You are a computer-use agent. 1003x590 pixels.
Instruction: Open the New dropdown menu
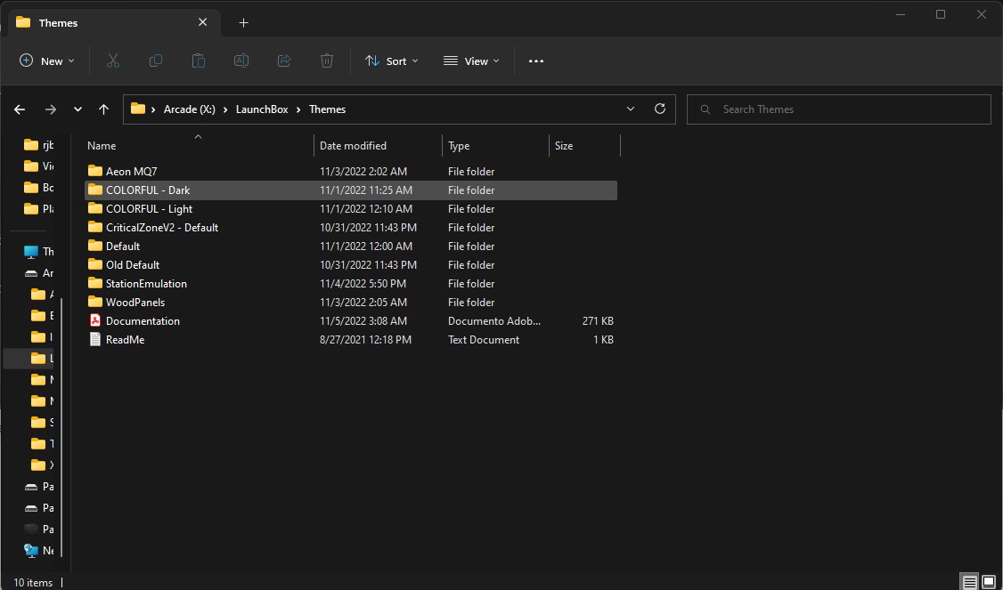click(46, 61)
